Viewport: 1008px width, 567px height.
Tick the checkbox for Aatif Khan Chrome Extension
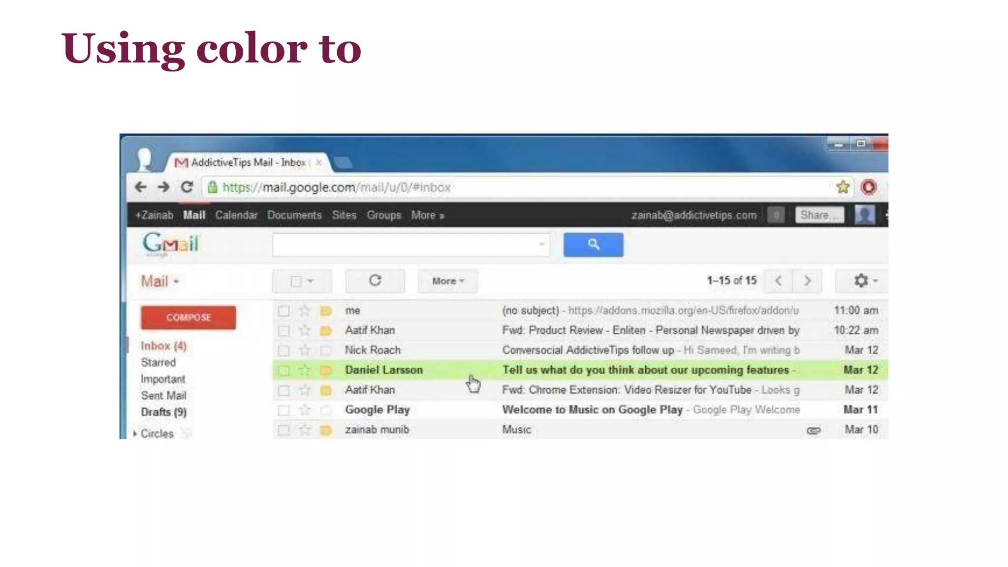(283, 390)
